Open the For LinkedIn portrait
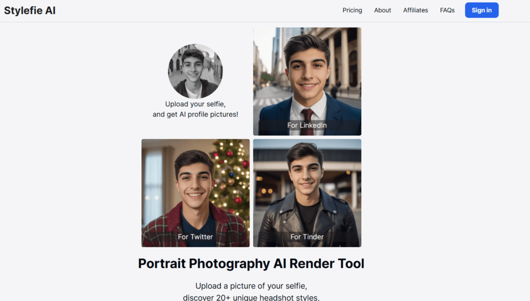Image resolution: width=530 pixels, height=301 pixels. (x=307, y=81)
